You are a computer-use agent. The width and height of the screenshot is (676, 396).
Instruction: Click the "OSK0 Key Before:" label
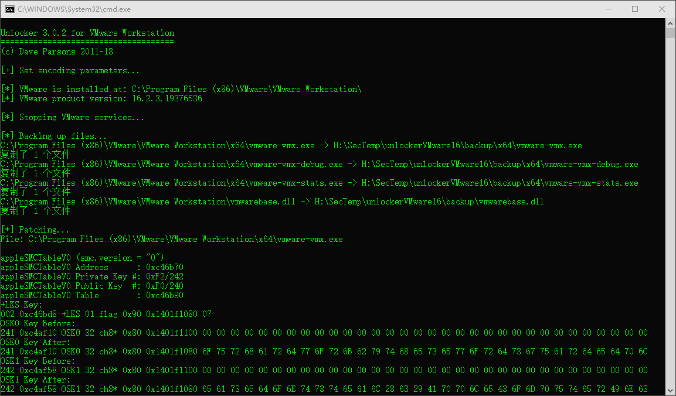click(x=38, y=323)
